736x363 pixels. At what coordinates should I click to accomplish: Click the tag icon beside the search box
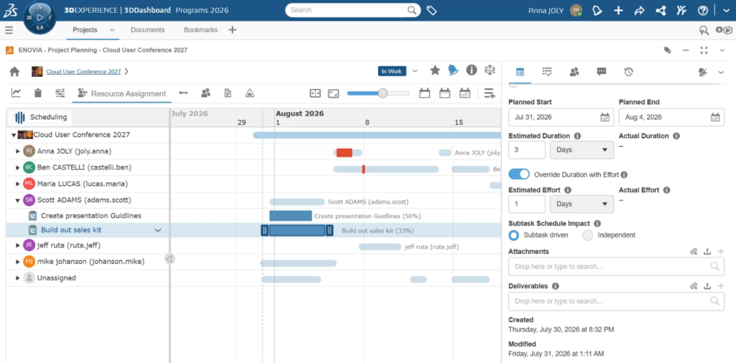(431, 10)
